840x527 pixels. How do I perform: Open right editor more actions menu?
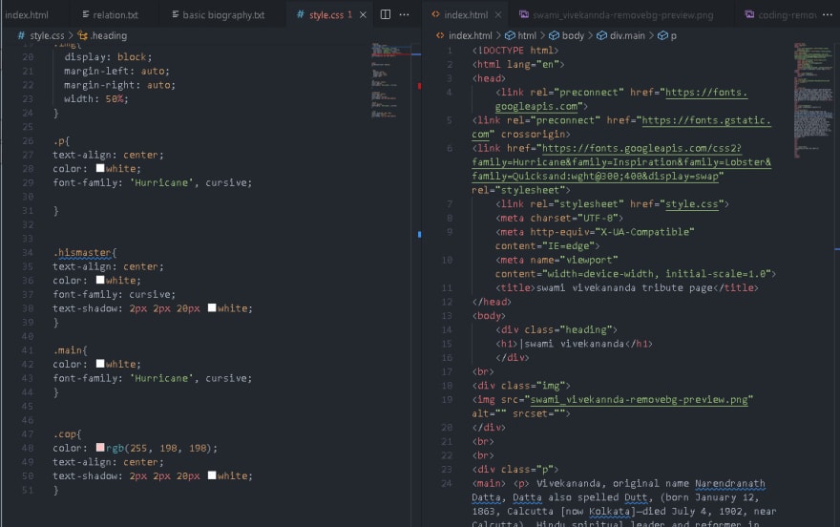[x=828, y=14]
